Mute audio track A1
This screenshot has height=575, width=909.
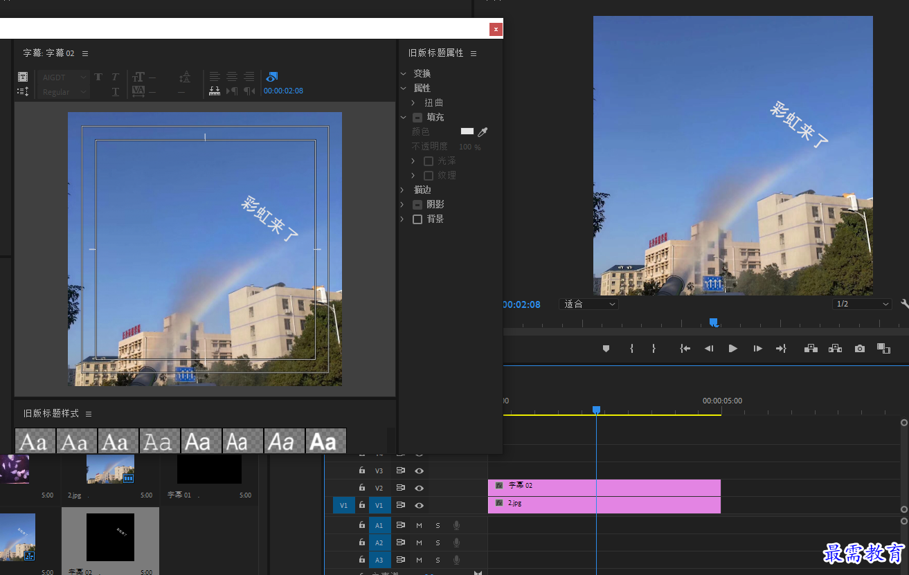click(x=419, y=525)
